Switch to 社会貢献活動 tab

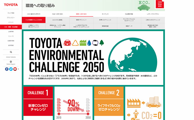(129, 14)
